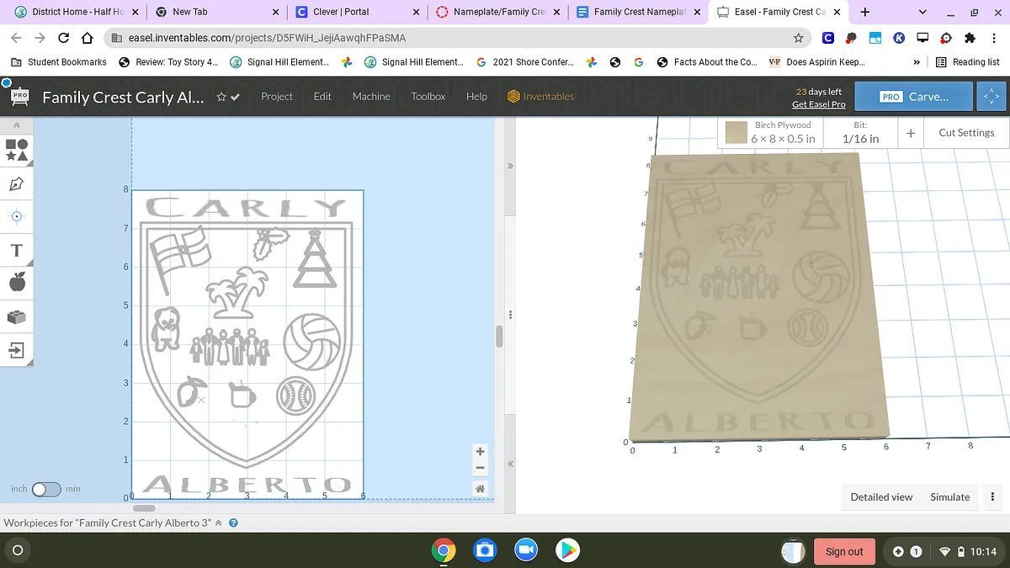Viewport: 1010px width, 568px height.
Task: Open Chrome from the shelf
Action: pyautogui.click(x=444, y=550)
